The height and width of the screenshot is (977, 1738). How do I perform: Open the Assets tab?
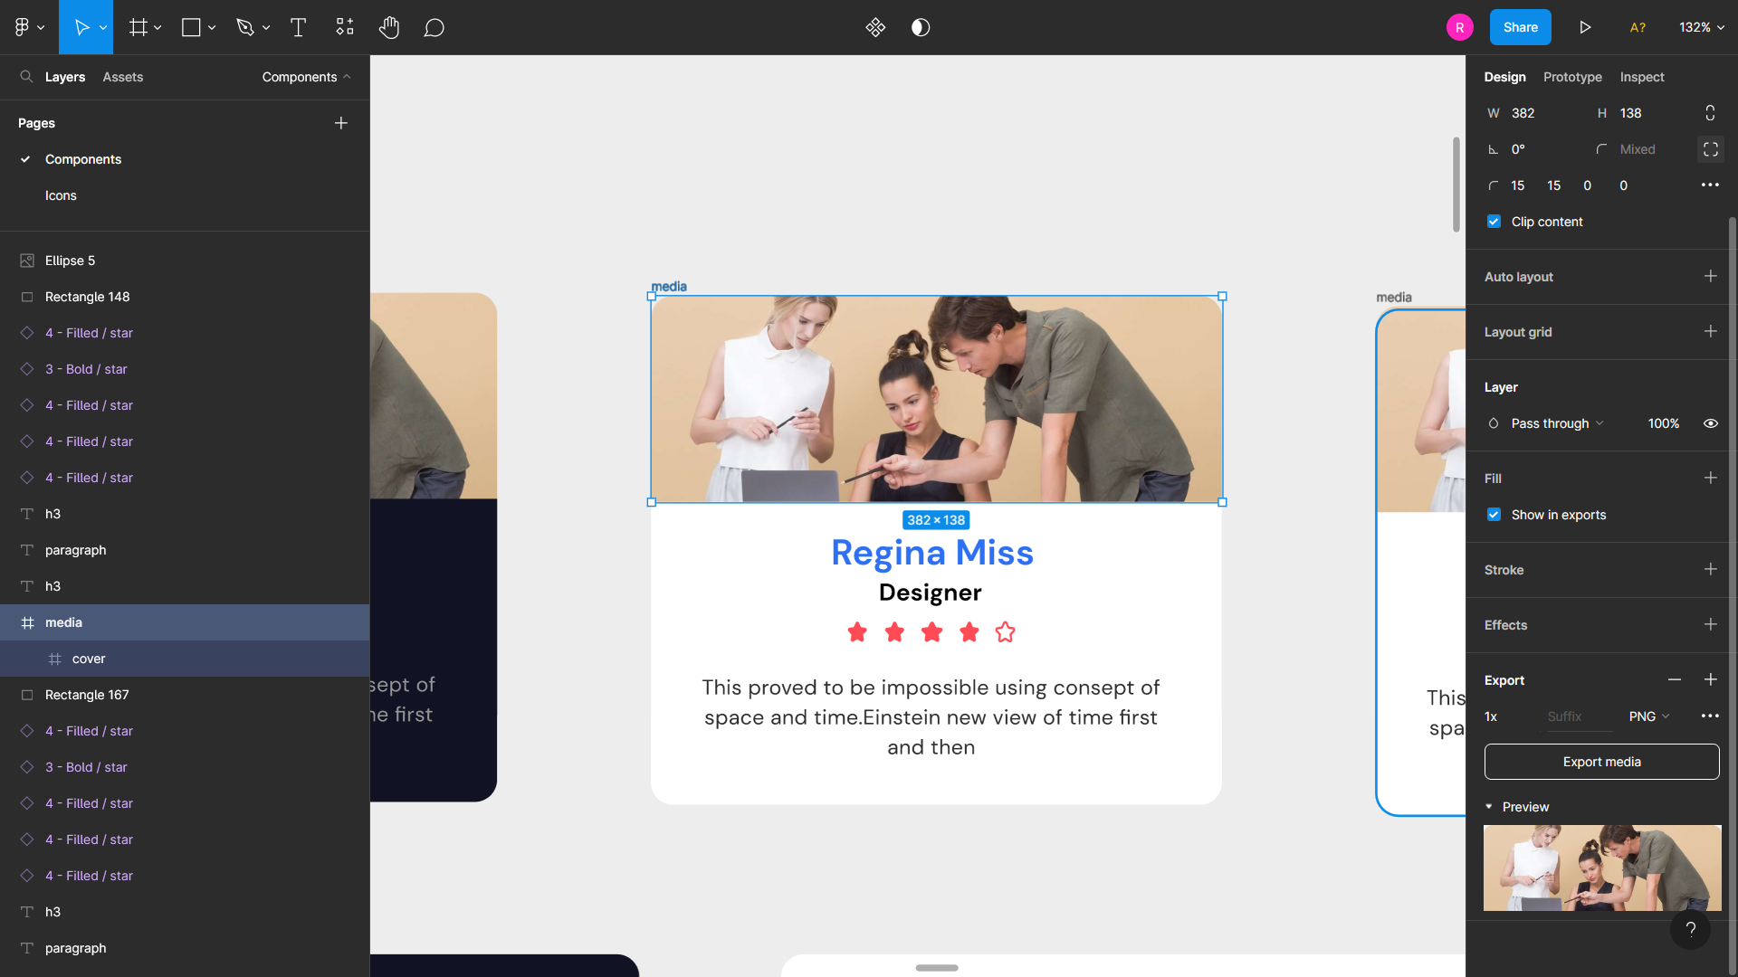[122, 77]
